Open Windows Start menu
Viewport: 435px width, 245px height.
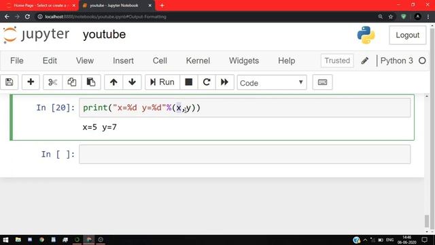(5, 240)
